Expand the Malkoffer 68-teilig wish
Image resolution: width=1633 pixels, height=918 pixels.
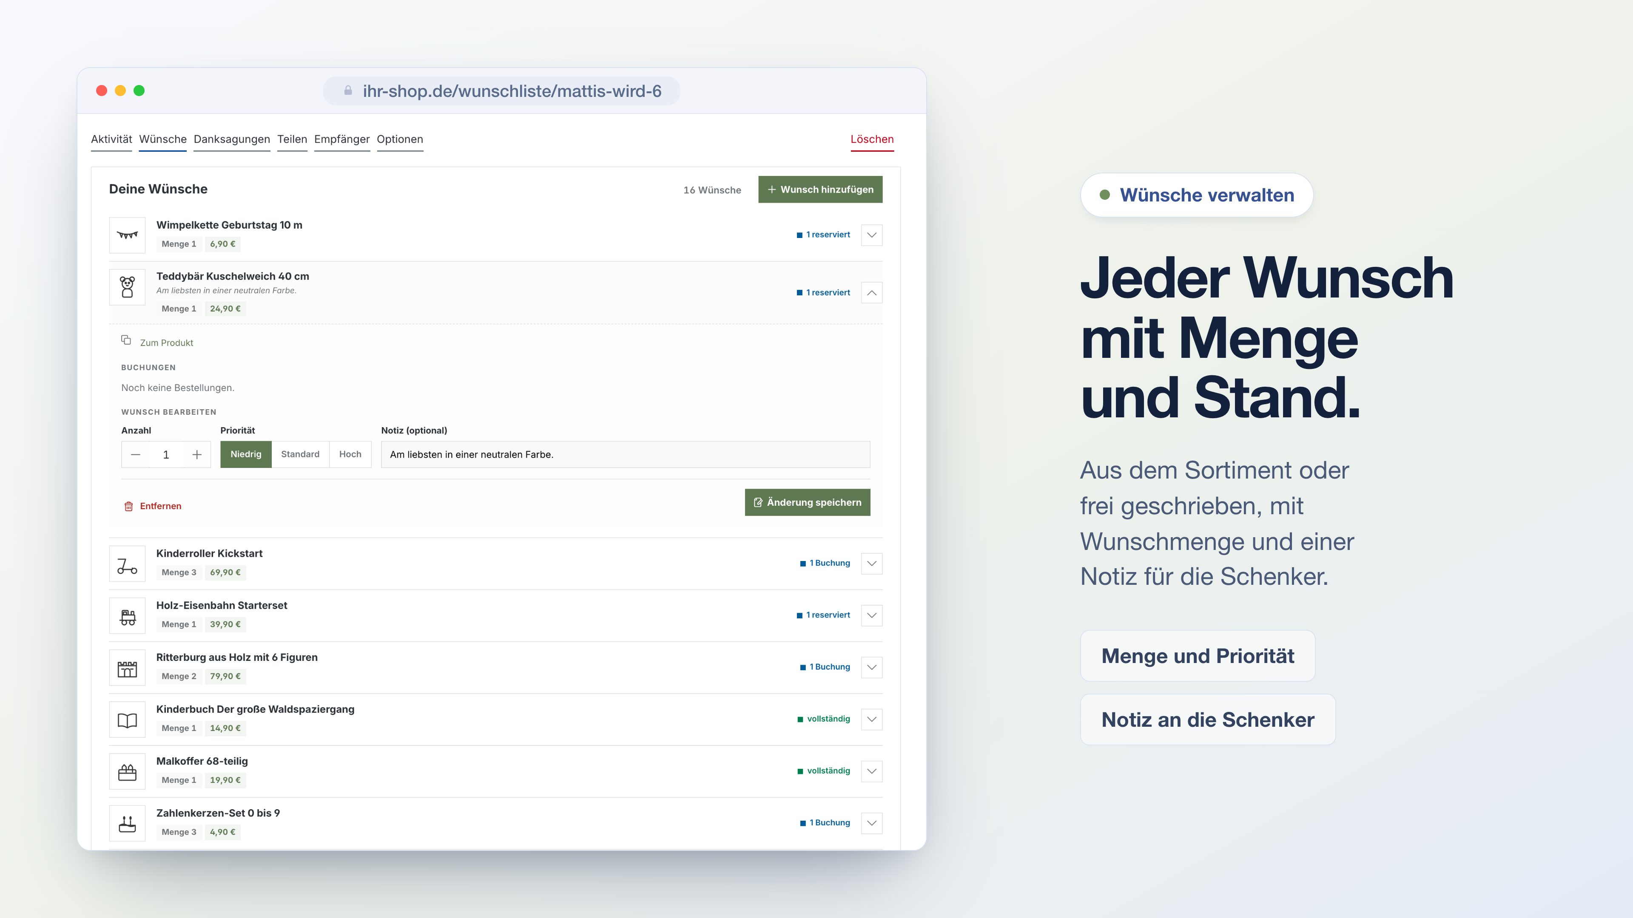pos(872,771)
